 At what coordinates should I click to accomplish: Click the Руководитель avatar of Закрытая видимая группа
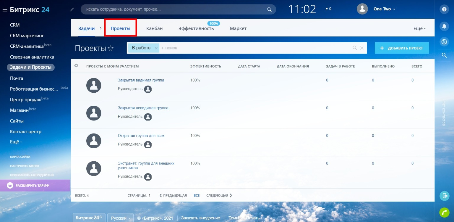click(x=148, y=89)
